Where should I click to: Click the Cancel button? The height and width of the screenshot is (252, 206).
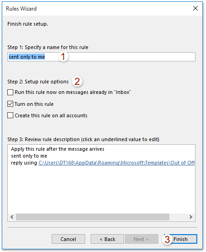[68, 239]
